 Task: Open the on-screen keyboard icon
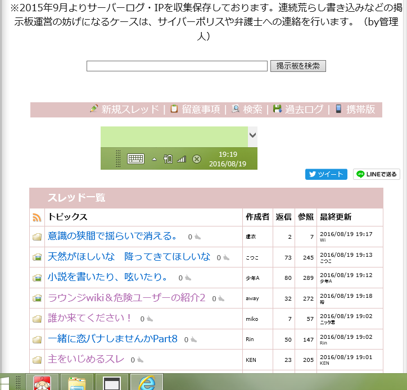pos(135,159)
